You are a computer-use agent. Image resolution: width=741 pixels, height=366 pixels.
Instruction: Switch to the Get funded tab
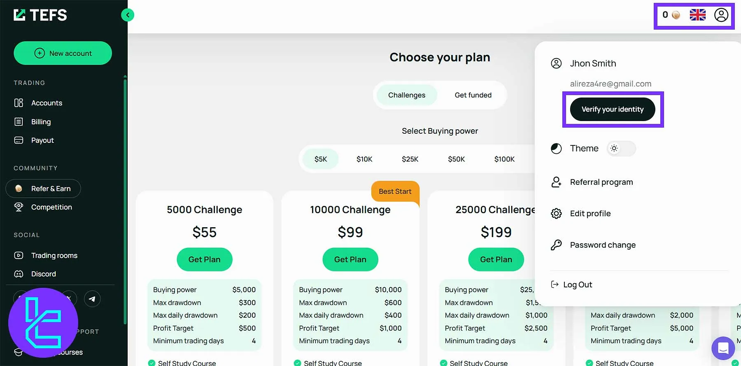pos(473,95)
